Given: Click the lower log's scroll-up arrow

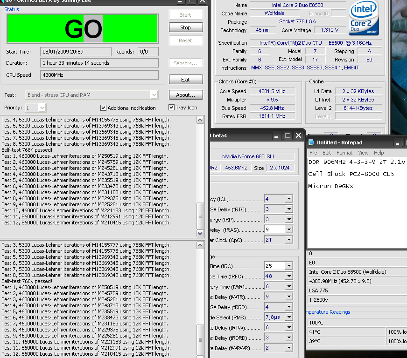Looking at the screenshot, I should [200, 245].
